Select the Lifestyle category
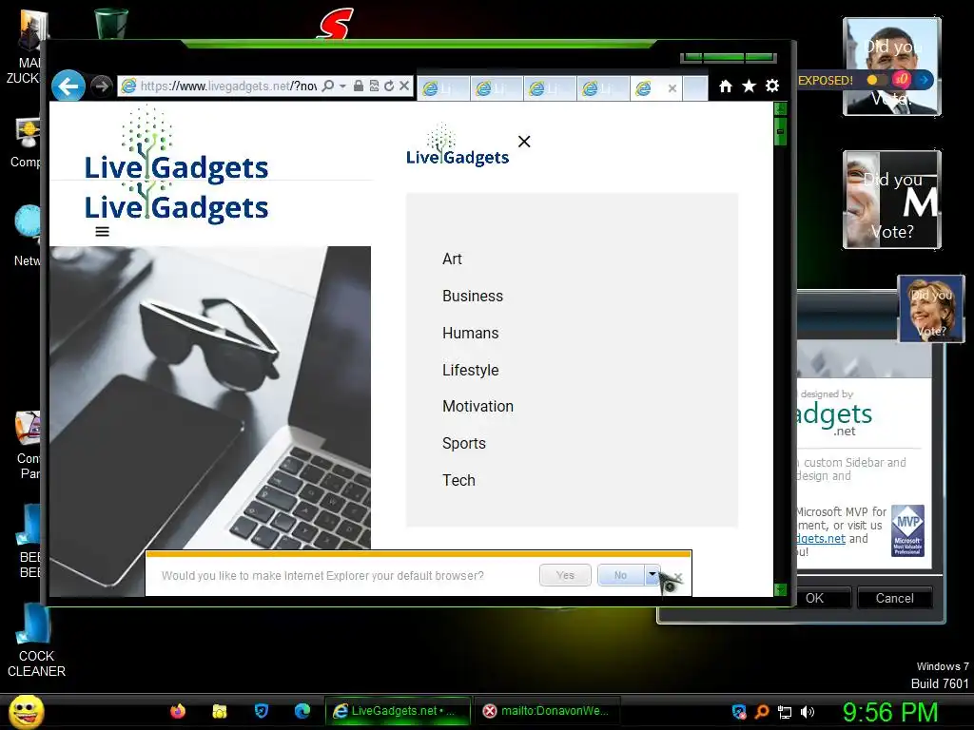Image resolution: width=974 pixels, height=730 pixels. tap(470, 370)
